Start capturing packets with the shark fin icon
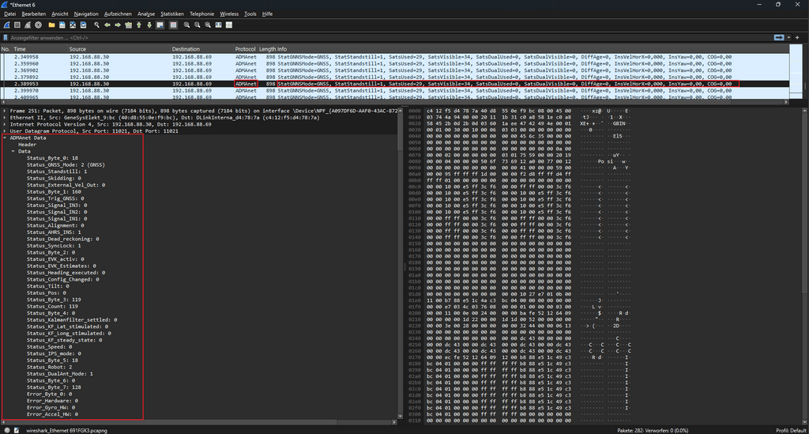Viewport: 809px width, 434px height. 6,25
